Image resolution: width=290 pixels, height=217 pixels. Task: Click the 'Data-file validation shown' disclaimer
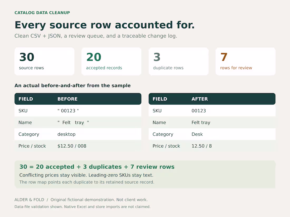83,207
